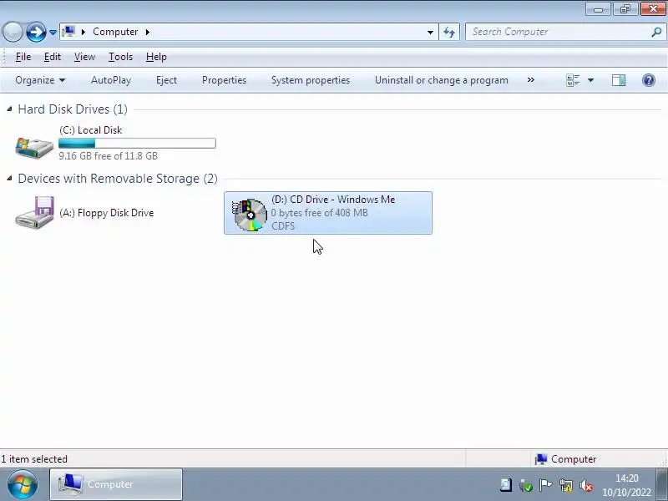Minimize the Computer window
This screenshot has width=668, height=501.
598,9
